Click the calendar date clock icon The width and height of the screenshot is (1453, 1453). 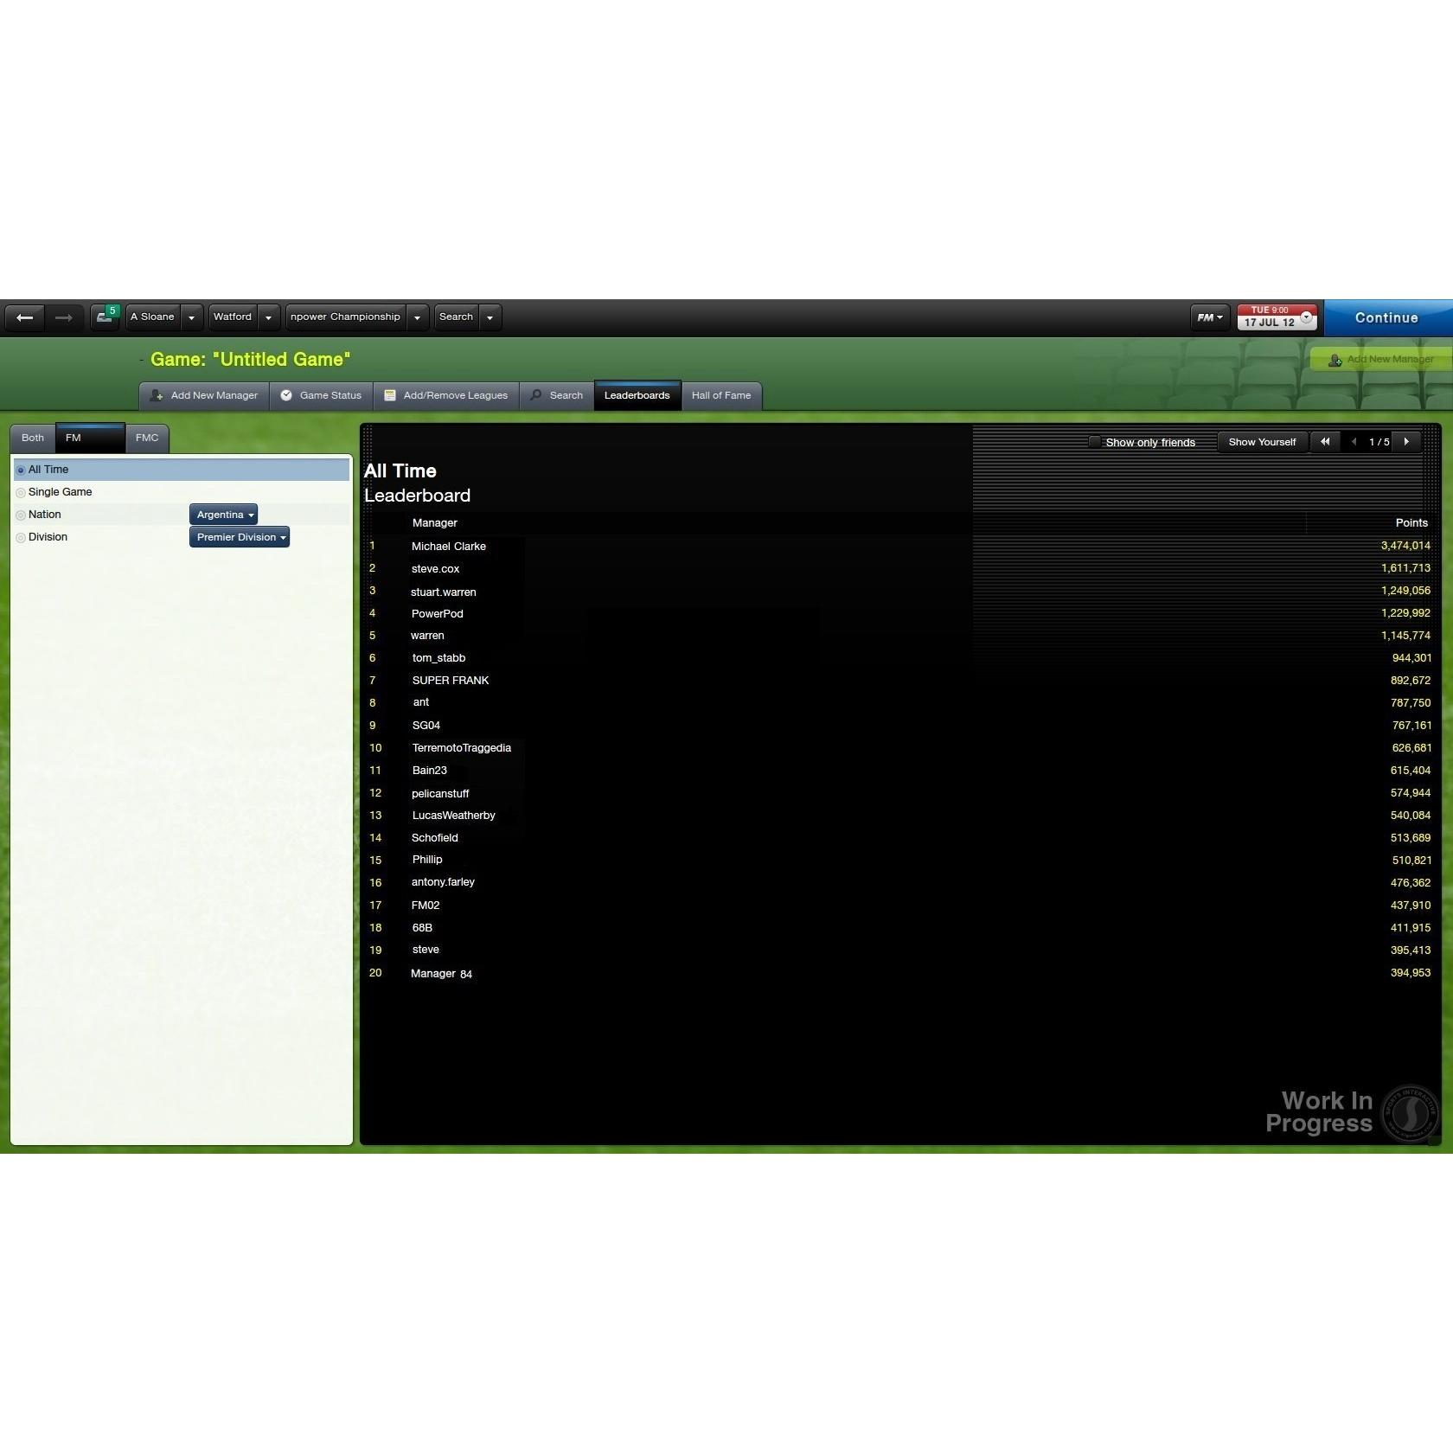[x=1306, y=317]
